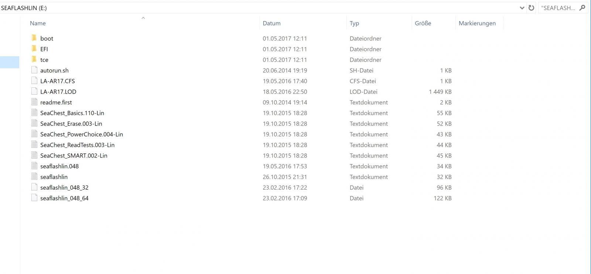This screenshot has height=274, width=591.
Task: Select SeaChest_Erase.003-Lin file name
Action: click(x=71, y=124)
